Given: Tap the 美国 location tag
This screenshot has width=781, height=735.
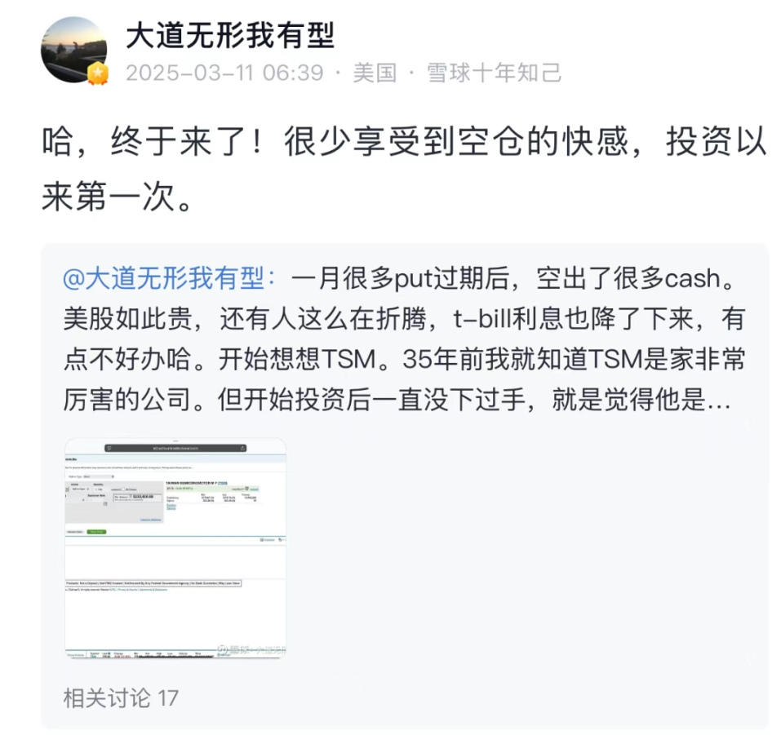Looking at the screenshot, I should (375, 73).
